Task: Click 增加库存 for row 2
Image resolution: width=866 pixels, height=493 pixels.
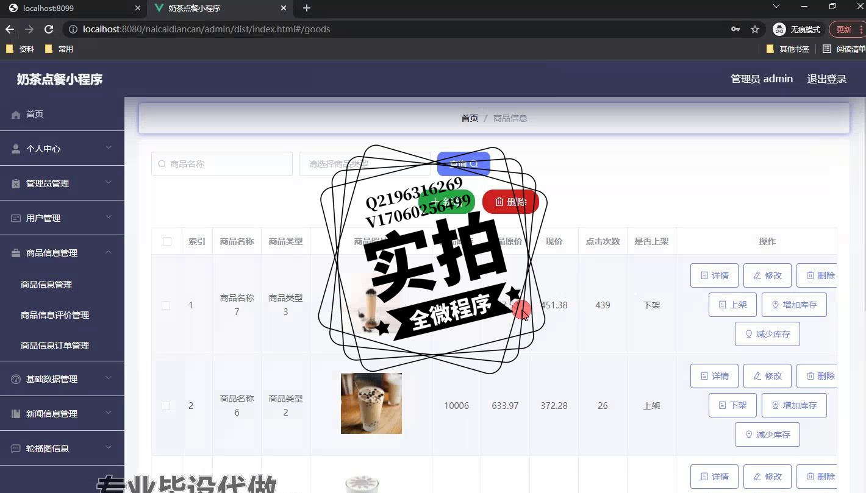Action: [x=794, y=405]
